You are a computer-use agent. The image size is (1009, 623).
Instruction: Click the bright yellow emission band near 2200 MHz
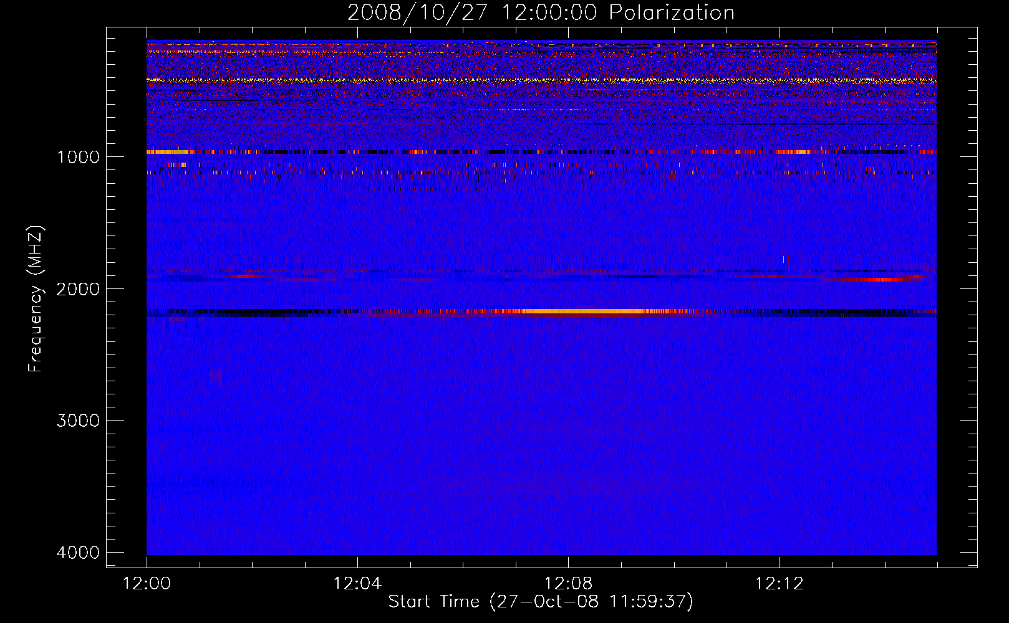586,311
